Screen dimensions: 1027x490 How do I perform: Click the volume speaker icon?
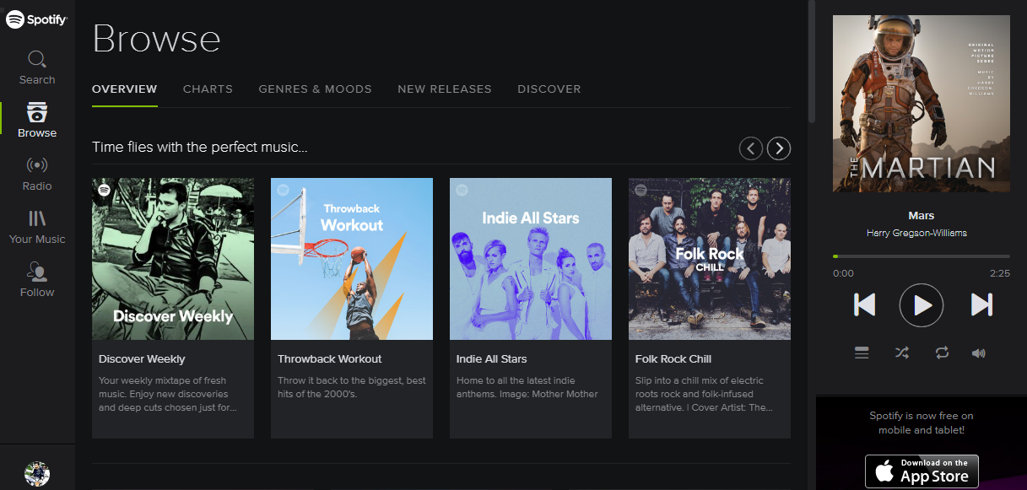point(979,353)
